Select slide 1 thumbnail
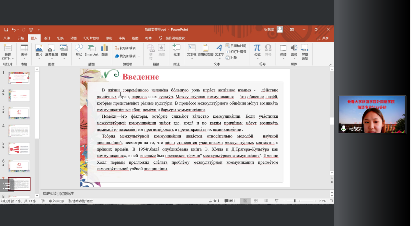Viewport: 411px width, 226px height. tap(19, 78)
